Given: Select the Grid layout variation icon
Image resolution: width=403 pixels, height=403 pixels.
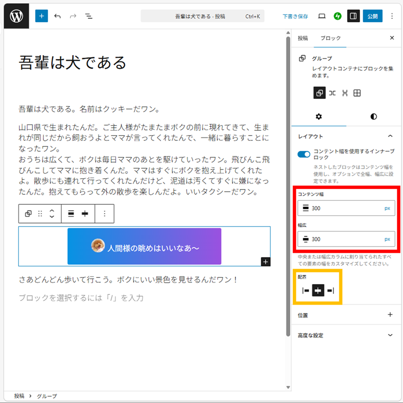Looking at the screenshot, I should (357, 93).
